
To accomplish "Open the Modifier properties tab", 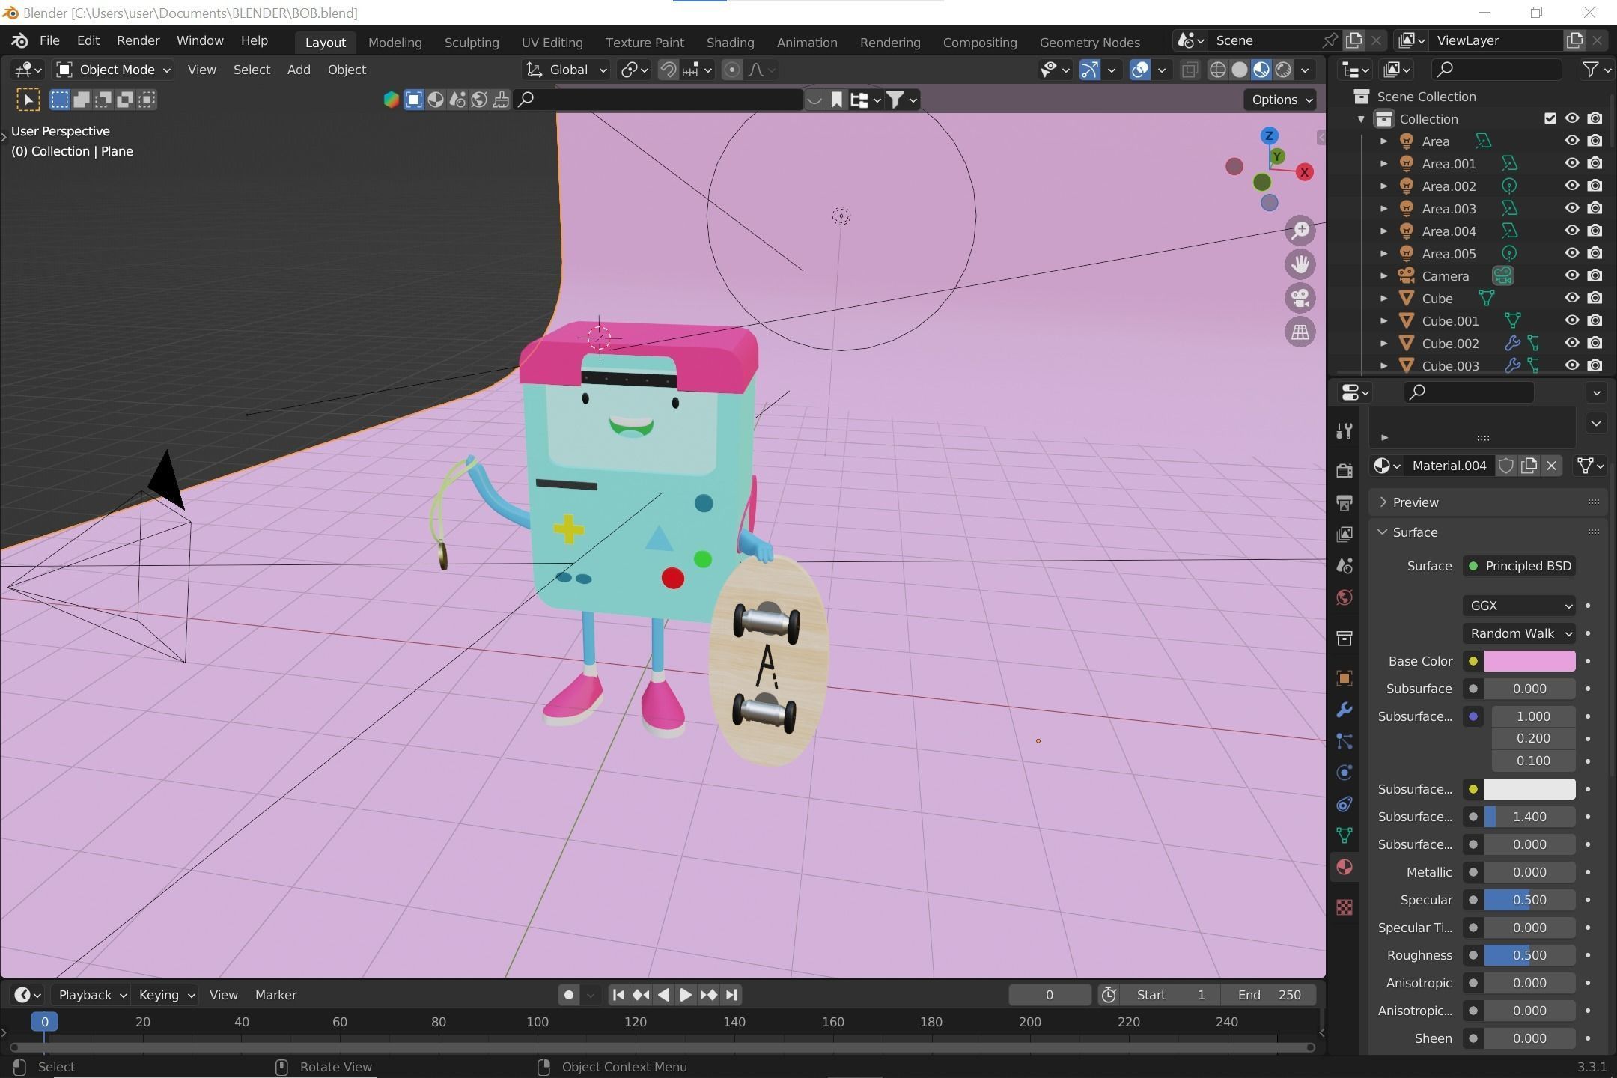I will [1345, 709].
